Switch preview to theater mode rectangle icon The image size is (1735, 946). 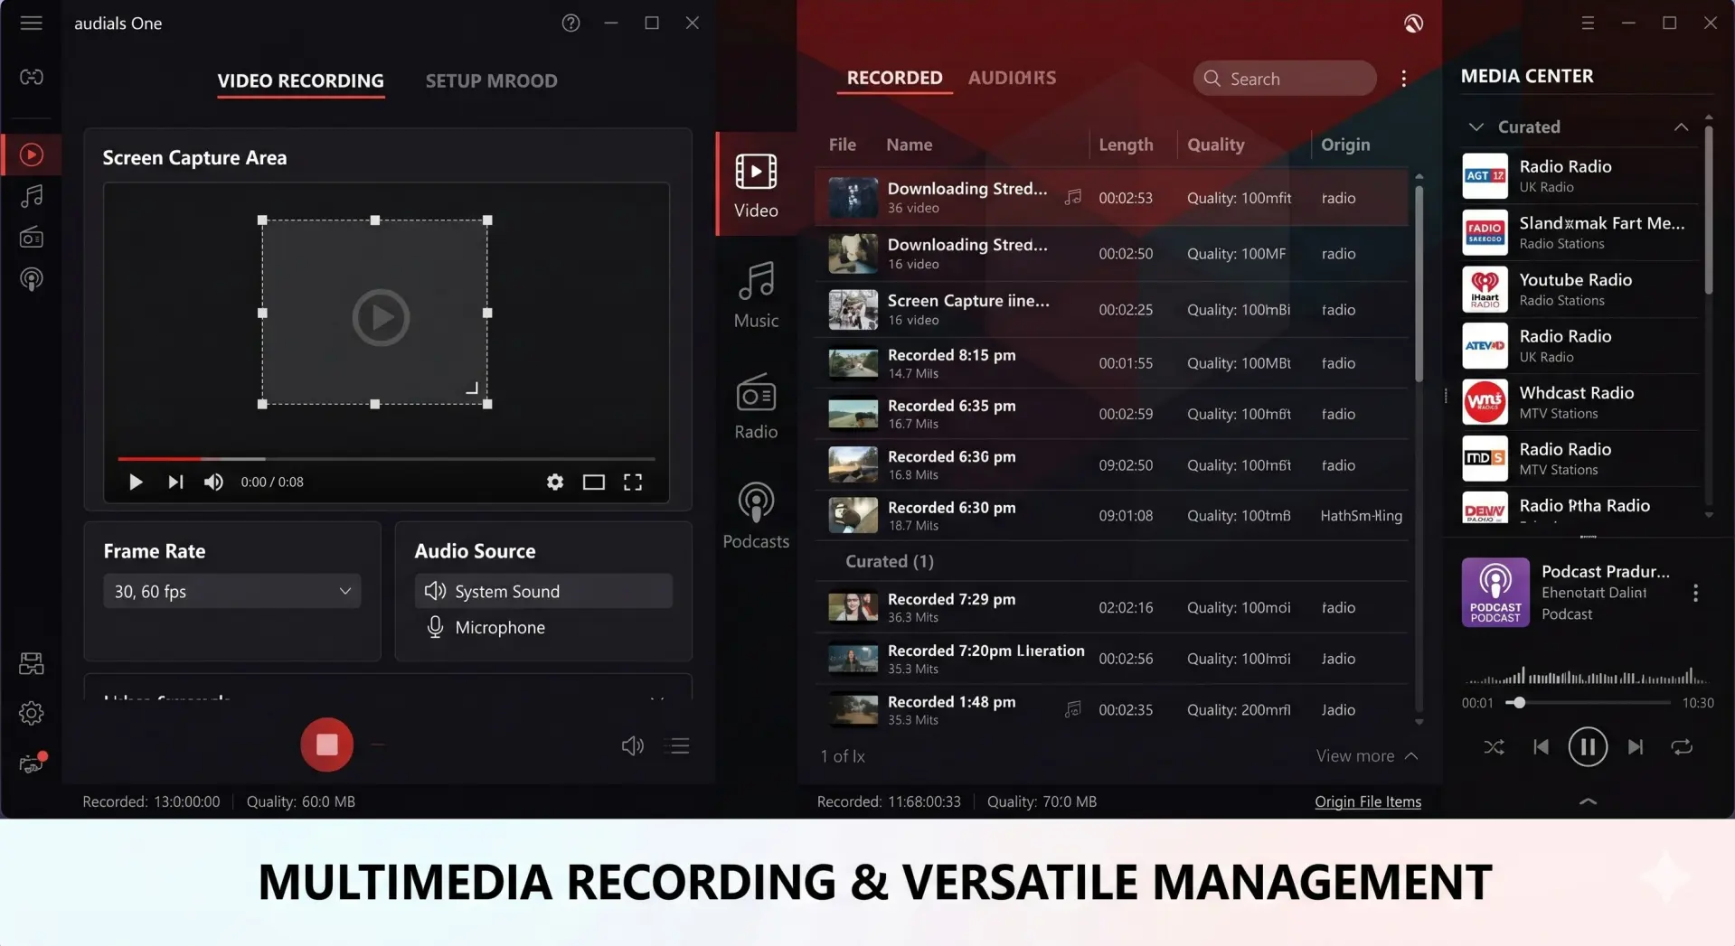click(594, 482)
